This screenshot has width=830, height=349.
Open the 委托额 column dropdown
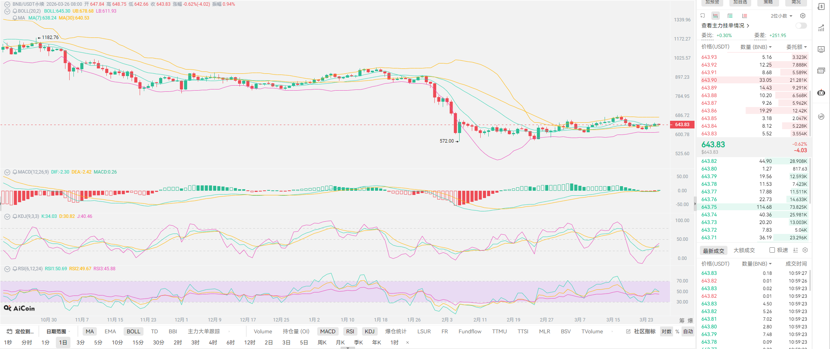point(796,47)
